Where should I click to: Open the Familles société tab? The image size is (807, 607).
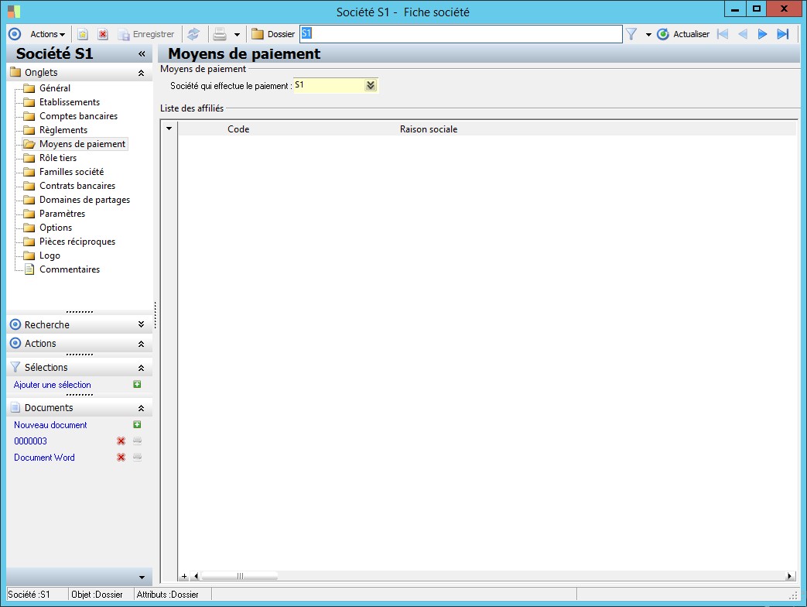coord(71,171)
